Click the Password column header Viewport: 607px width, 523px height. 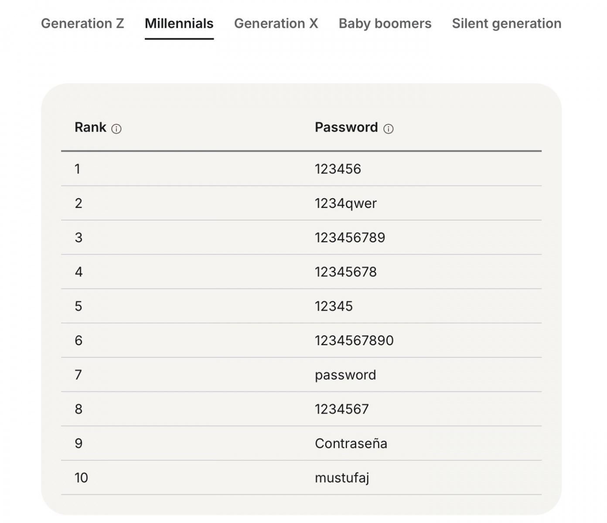coord(346,127)
